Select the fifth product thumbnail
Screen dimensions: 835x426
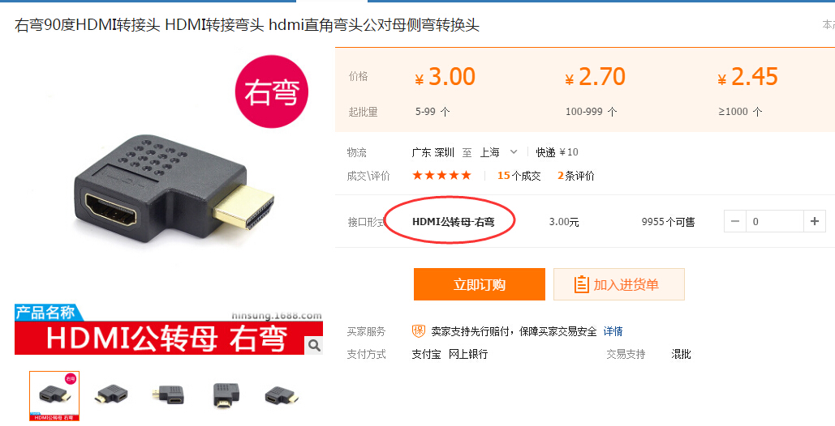click(x=281, y=396)
